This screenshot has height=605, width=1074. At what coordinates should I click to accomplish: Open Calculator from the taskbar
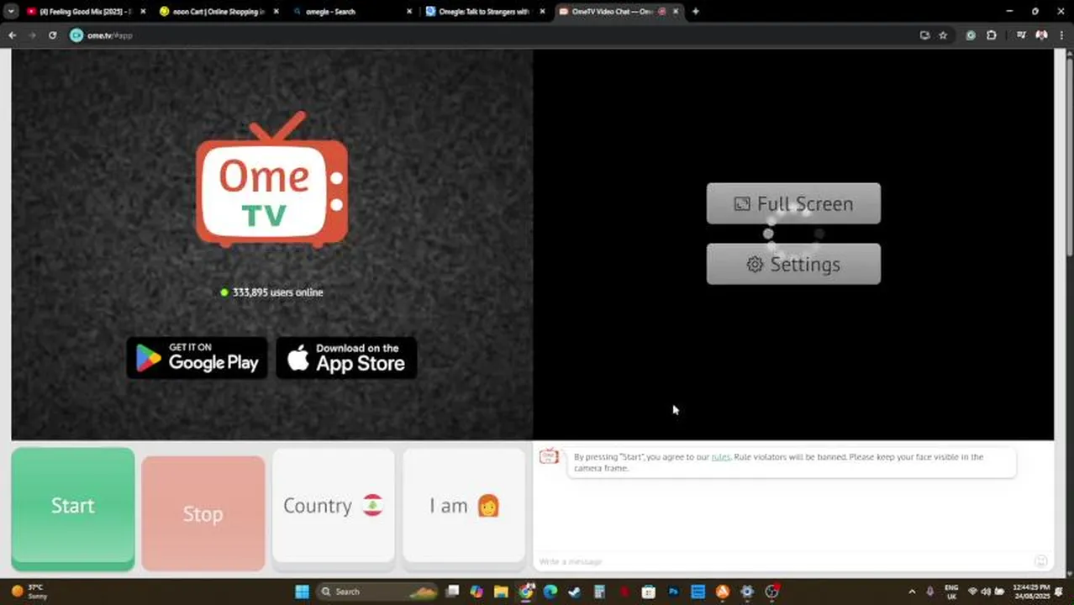[x=599, y=592]
